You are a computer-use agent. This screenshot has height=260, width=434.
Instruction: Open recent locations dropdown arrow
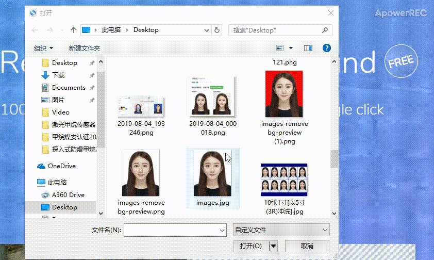(62, 30)
